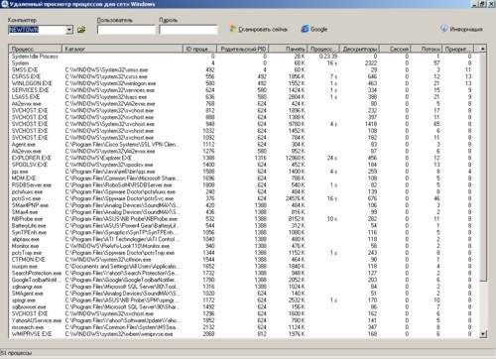Select the SMax4PNP.exe process row
This screenshot has width=496, height=359.
tap(244, 205)
